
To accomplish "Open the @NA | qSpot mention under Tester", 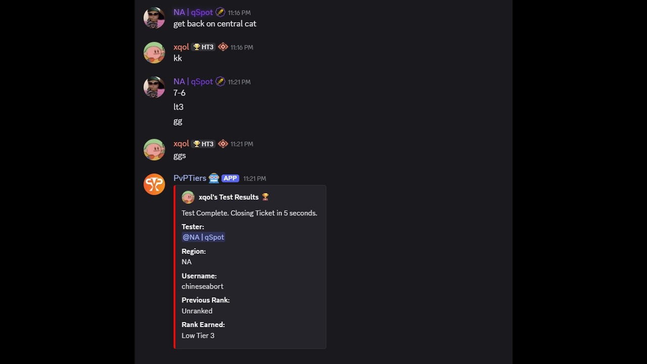I will pos(203,237).
